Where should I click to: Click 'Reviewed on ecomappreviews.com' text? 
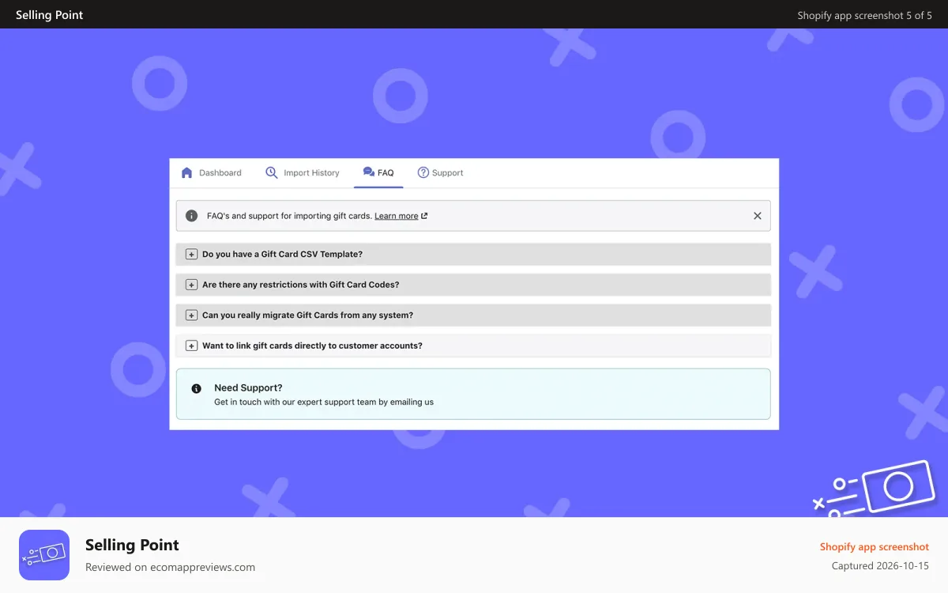click(x=170, y=567)
